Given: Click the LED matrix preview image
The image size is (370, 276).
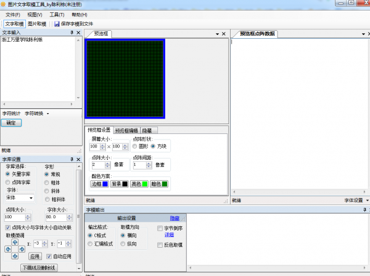Looking at the screenshot, I should 125,79.
